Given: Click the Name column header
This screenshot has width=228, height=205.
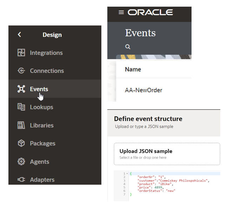Looking at the screenshot, I should click(133, 69).
